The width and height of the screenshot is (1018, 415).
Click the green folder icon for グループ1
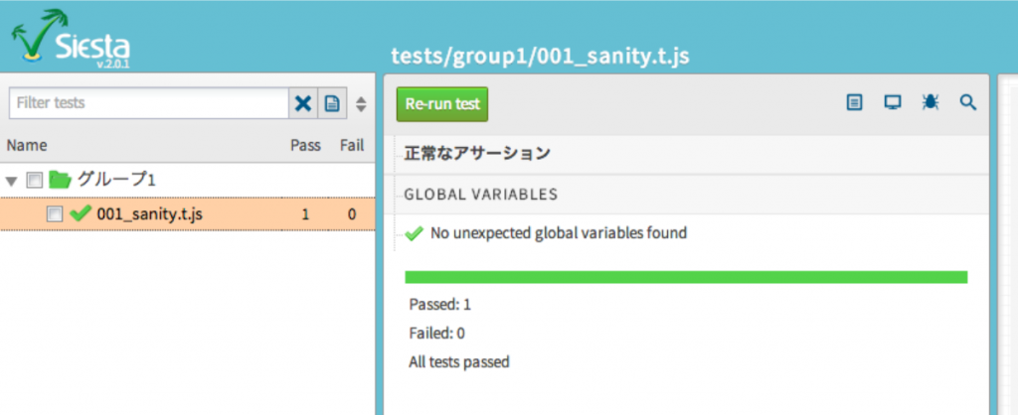coord(60,180)
